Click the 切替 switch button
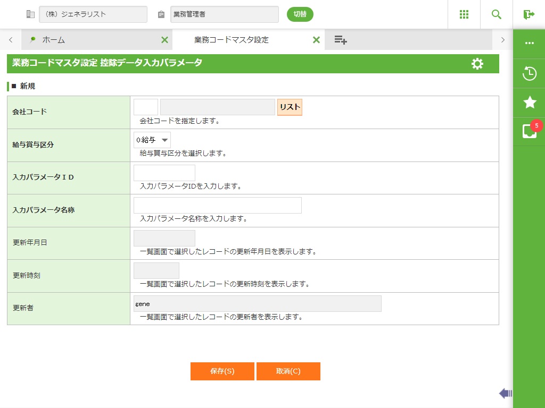Screen dimensions: 545x408 (300, 14)
